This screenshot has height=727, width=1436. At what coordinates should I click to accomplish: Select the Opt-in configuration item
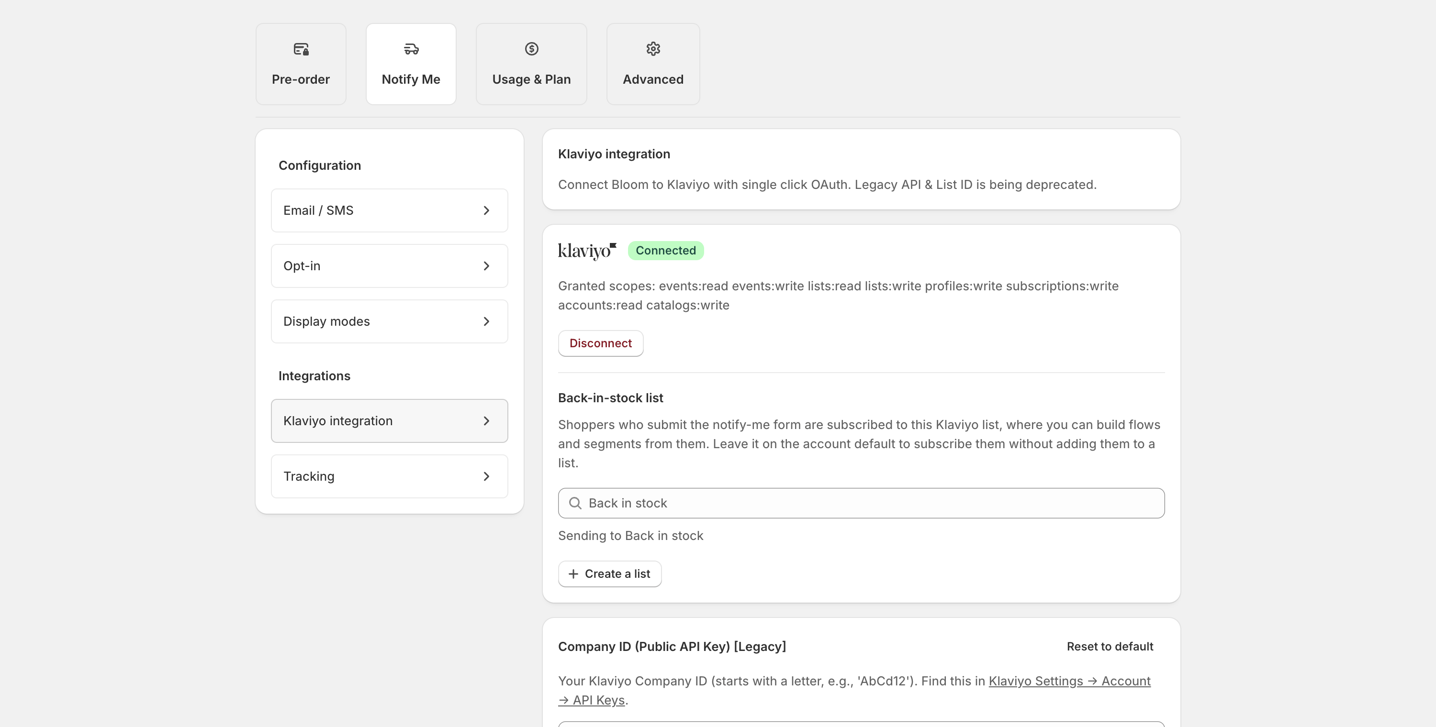click(390, 266)
